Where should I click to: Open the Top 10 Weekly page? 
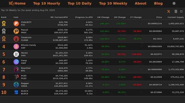coord(113,4)
